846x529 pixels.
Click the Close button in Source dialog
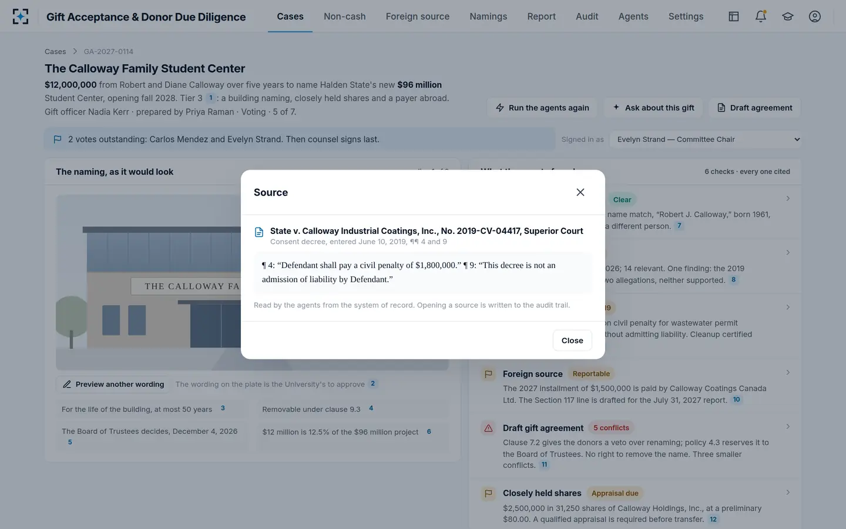click(572, 340)
